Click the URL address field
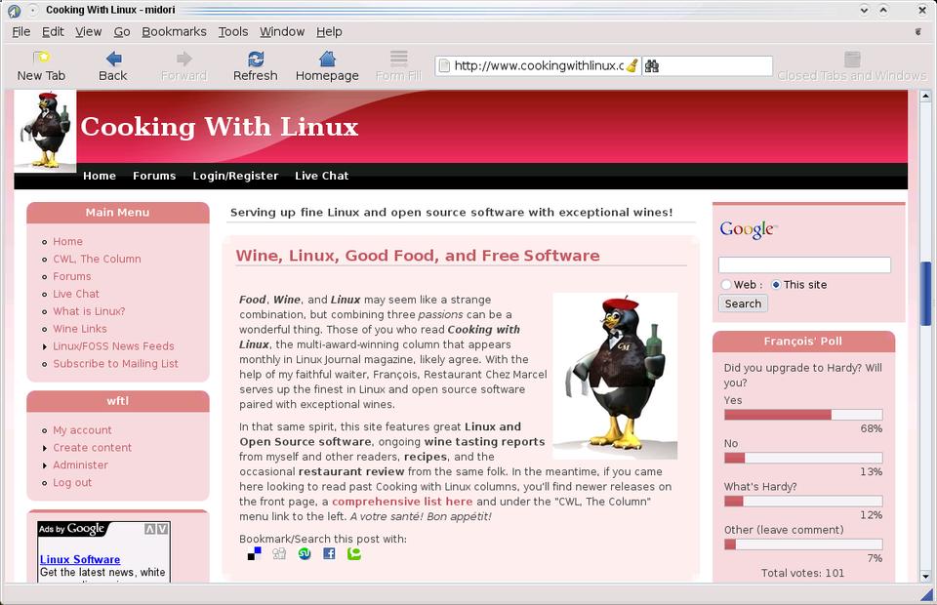 pyautogui.click(x=539, y=65)
